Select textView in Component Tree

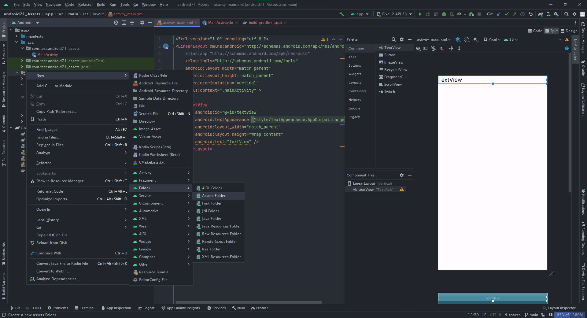click(375, 190)
